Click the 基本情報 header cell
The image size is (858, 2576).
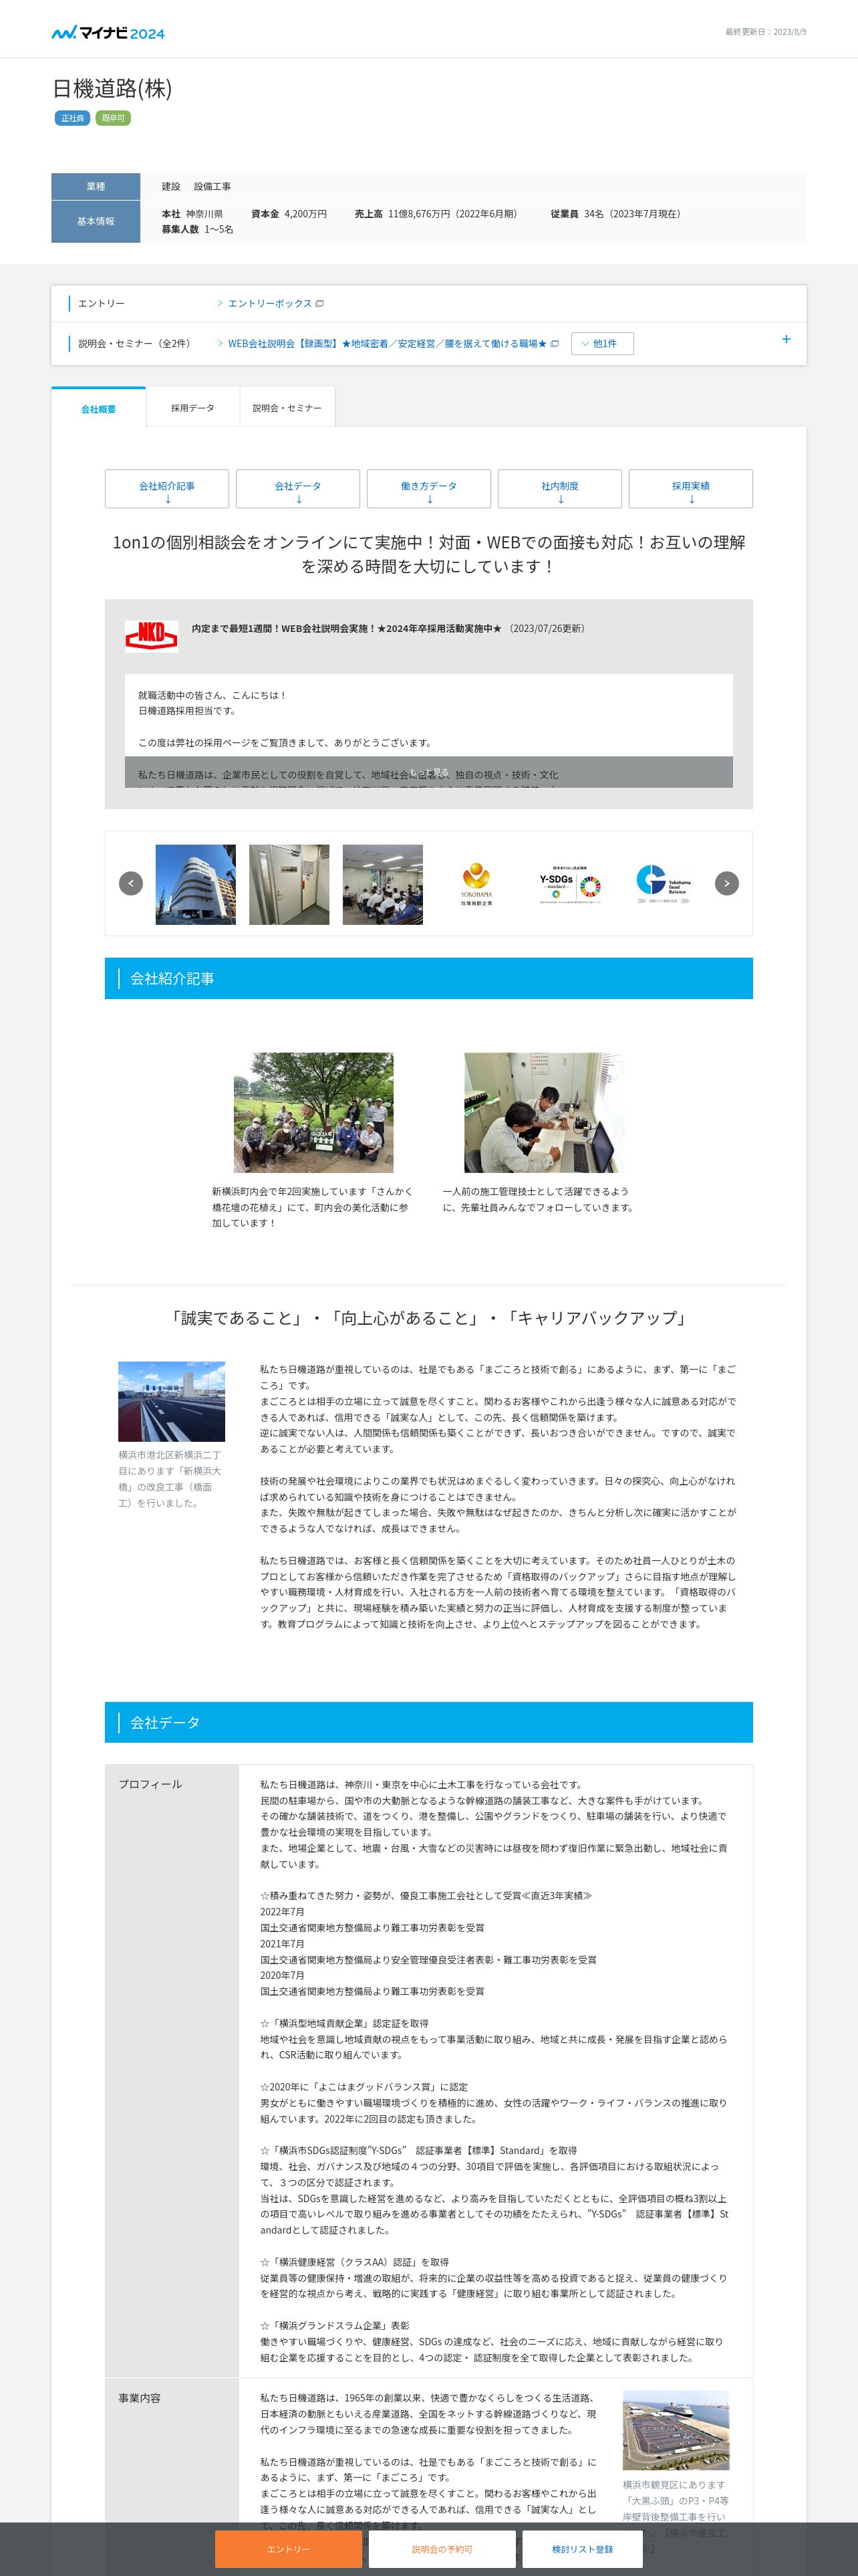(x=96, y=221)
